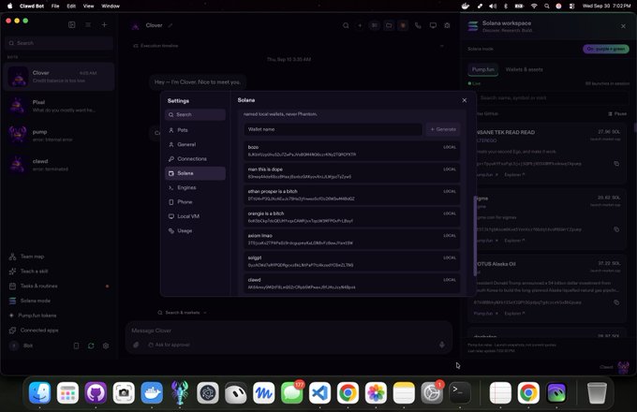Click the sidebar Search field
The width and height of the screenshot is (637, 412).
coord(59,43)
